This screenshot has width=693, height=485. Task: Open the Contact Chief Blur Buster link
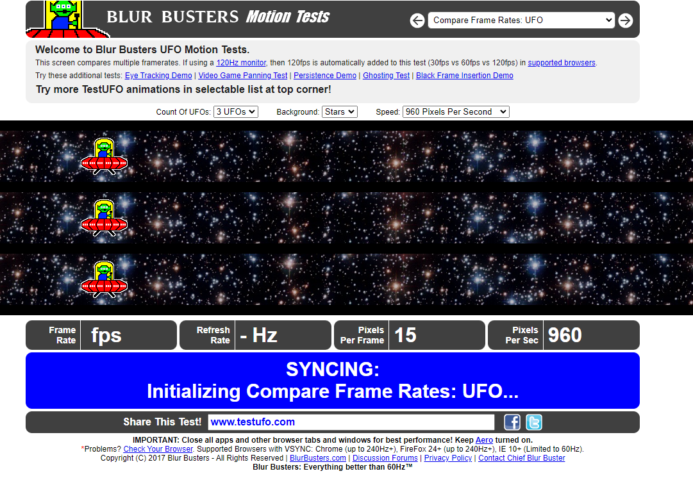pos(522,458)
